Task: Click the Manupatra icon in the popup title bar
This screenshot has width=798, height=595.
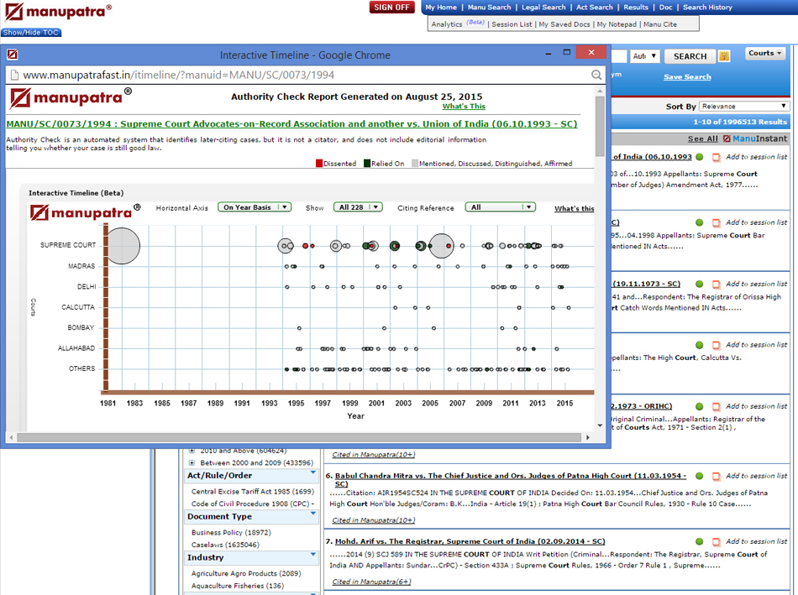Action: [13, 55]
